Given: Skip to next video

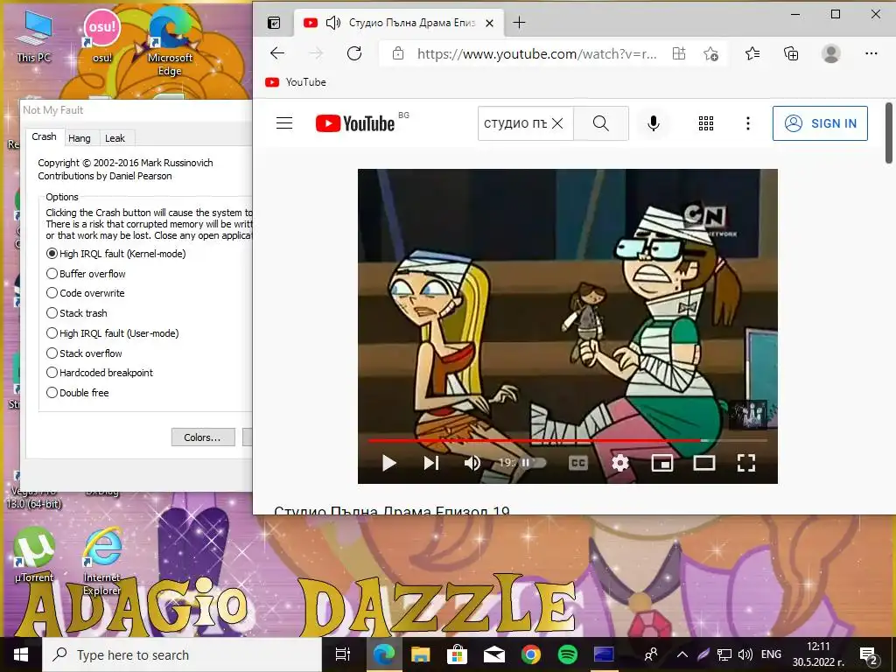Looking at the screenshot, I should click(431, 463).
